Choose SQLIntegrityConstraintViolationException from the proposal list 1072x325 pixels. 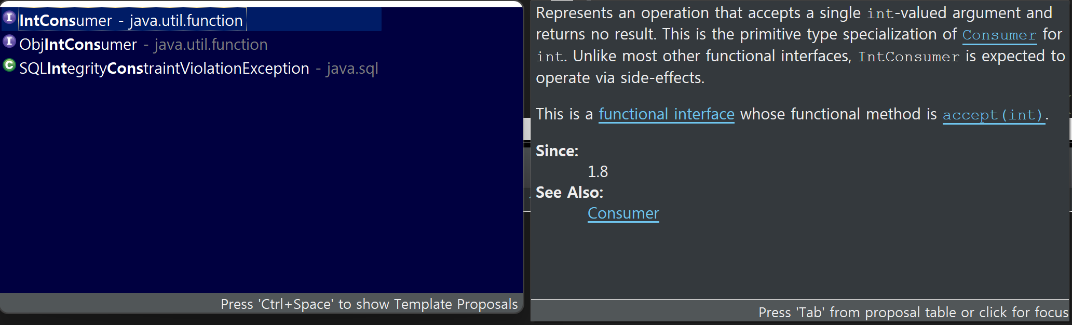click(x=191, y=68)
